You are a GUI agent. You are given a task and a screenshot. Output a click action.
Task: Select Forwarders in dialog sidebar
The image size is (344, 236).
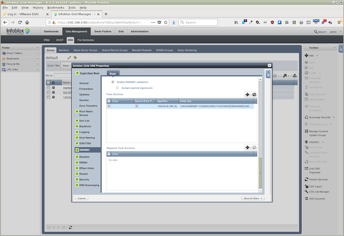point(86,89)
